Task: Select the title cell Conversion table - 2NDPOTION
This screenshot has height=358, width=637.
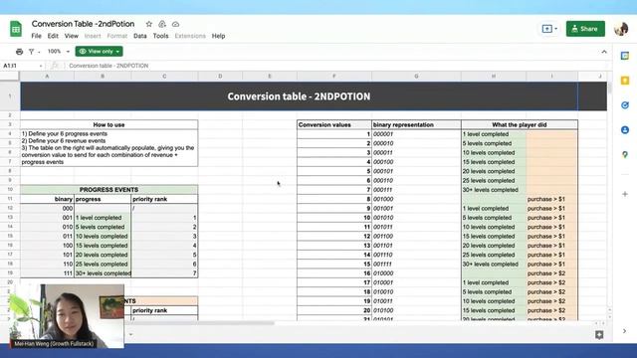Action: coord(299,96)
